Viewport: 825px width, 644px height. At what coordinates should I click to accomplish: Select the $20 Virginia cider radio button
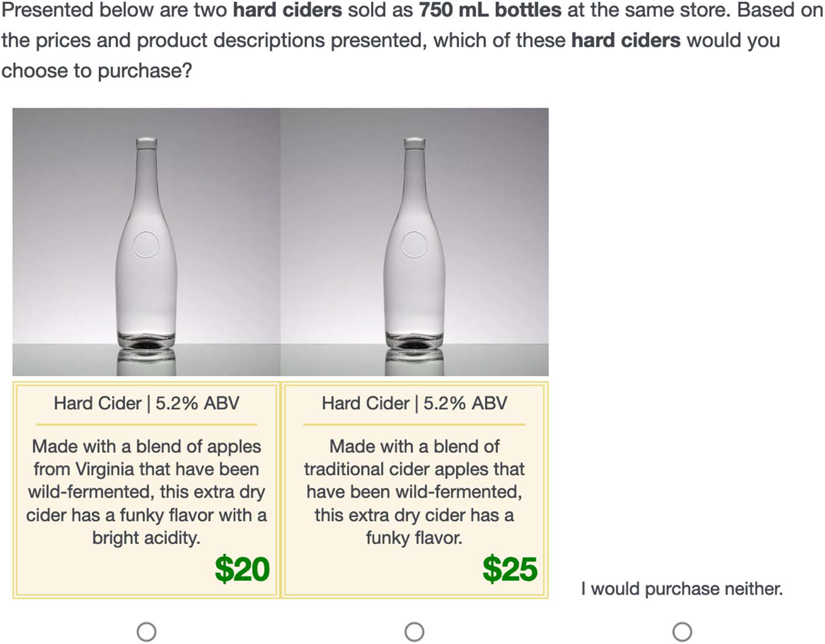pyautogui.click(x=146, y=632)
